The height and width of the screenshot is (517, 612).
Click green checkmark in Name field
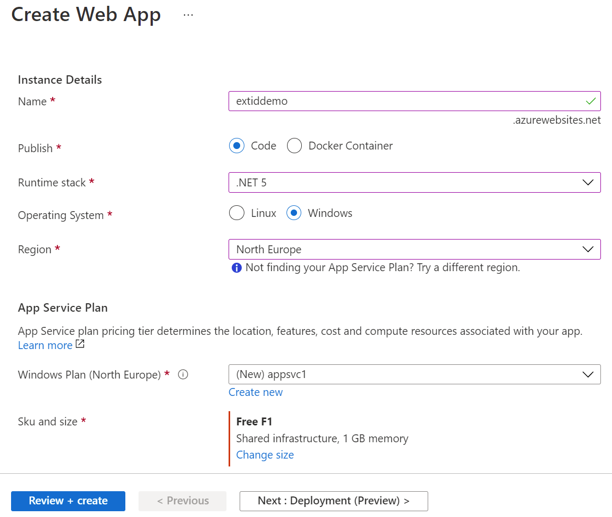coord(591,101)
